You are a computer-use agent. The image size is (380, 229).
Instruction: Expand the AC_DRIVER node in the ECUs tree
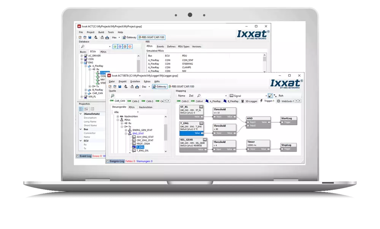82,56
